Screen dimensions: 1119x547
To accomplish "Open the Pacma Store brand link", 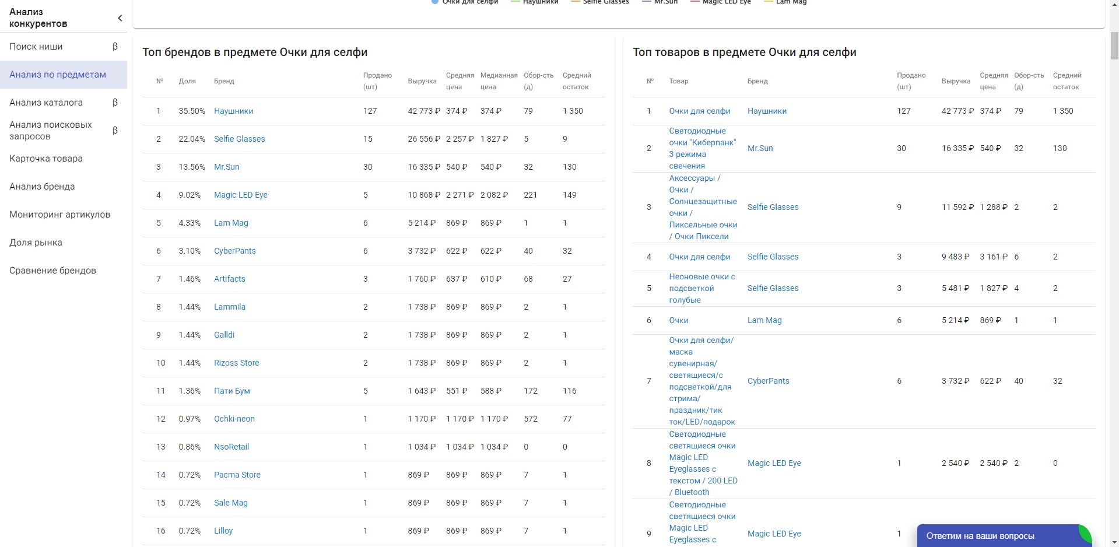I will coord(237,475).
